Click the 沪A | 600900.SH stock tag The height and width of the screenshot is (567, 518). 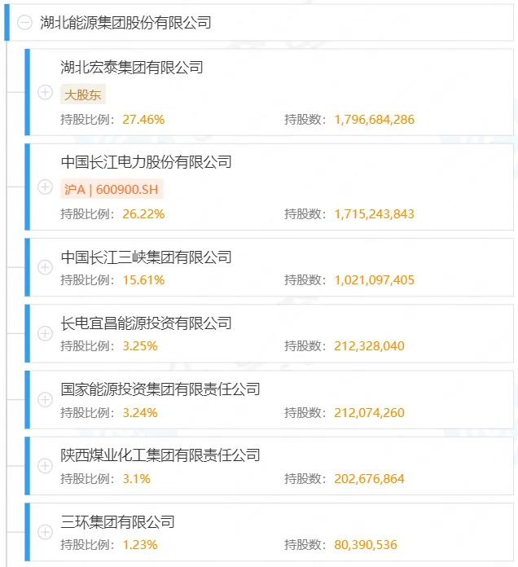[112, 189]
